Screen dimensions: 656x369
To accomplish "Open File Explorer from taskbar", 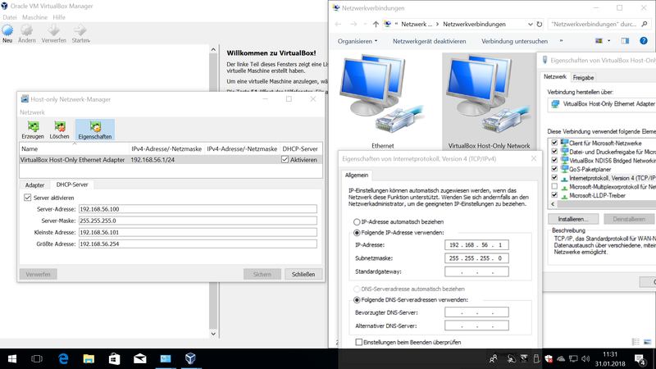I will coord(89,359).
